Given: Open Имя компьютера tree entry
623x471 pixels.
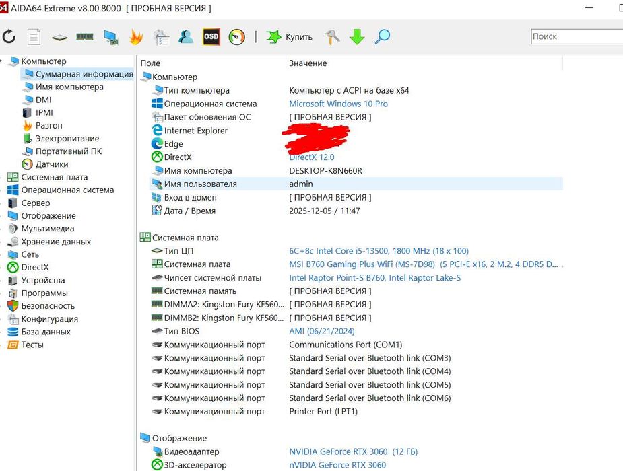Looking at the screenshot, I should [69, 87].
